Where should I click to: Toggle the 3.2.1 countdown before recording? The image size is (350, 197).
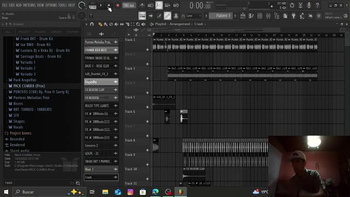click(x=159, y=5)
